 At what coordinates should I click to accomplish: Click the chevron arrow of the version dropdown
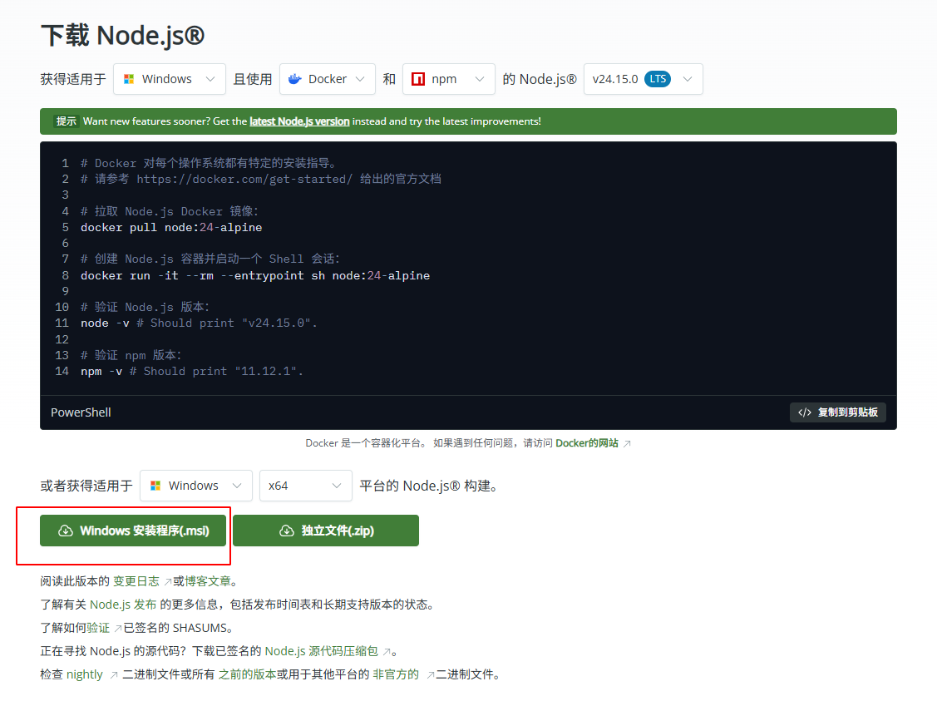688,79
